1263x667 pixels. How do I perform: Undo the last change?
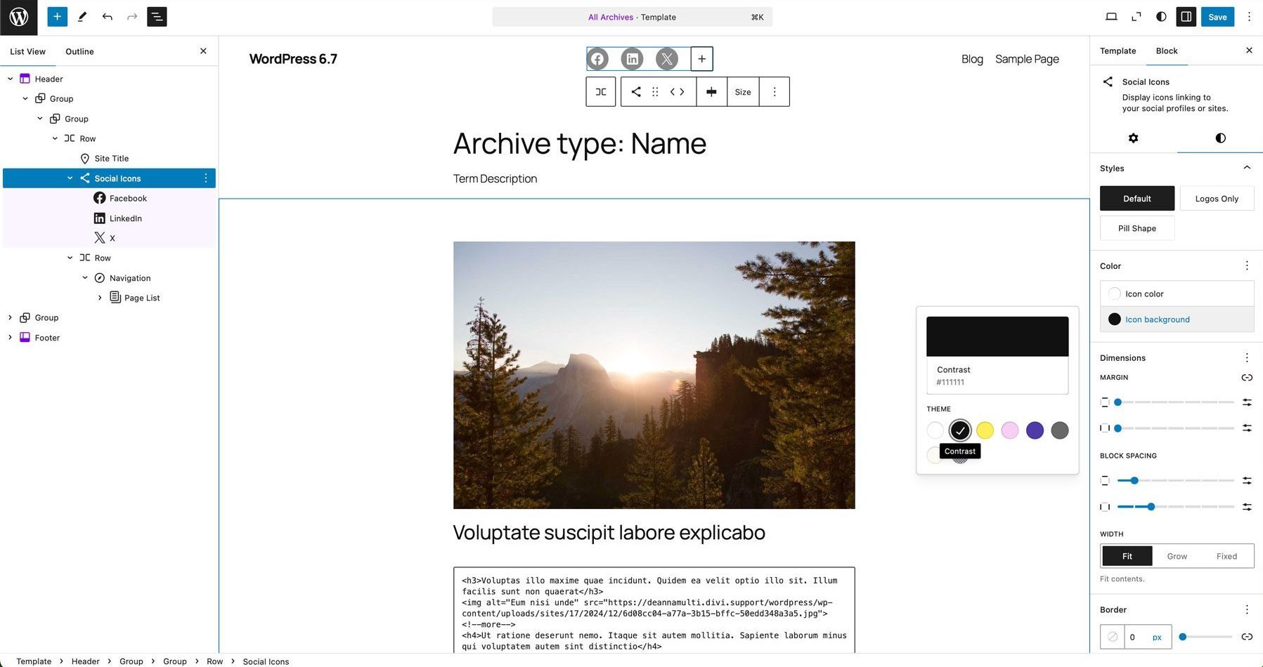[107, 16]
